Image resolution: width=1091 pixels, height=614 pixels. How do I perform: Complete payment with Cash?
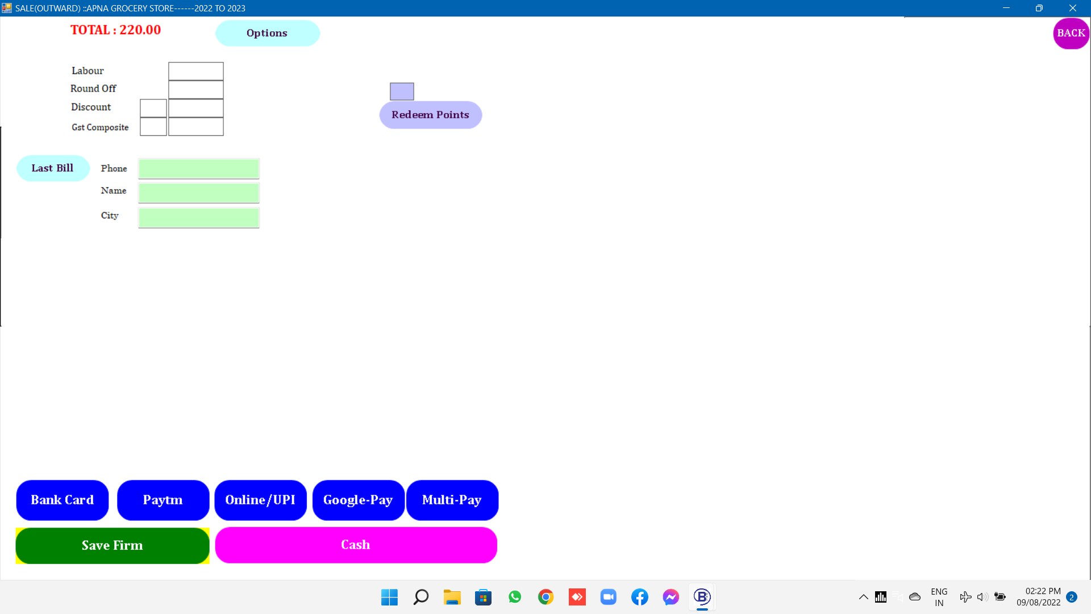click(x=356, y=545)
